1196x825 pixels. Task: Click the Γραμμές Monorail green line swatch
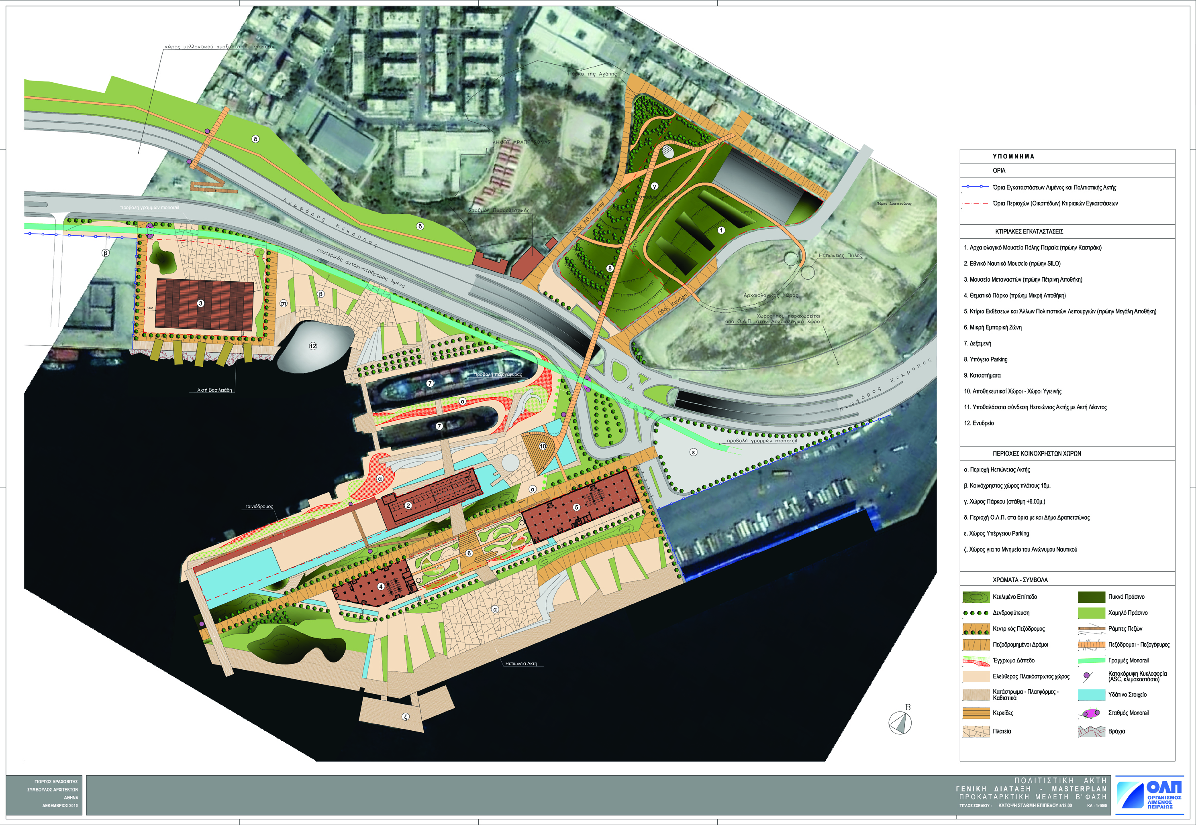(x=1091, y=660)
